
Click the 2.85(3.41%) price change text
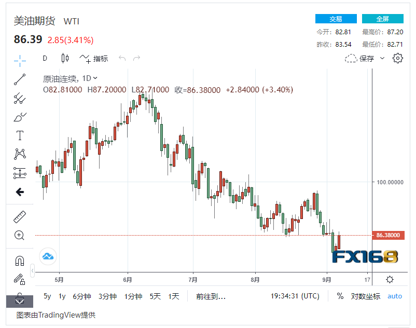[71, 40]
